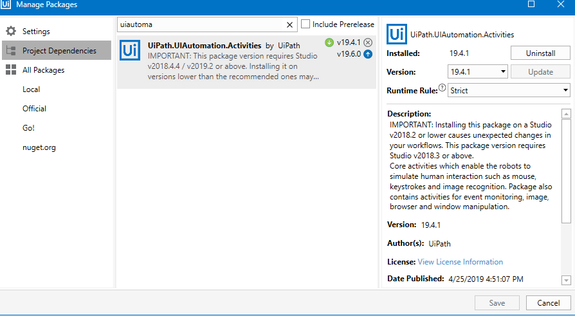
Task: Click the UiPath logo in the details panel
Action: [x=397, y=34]
